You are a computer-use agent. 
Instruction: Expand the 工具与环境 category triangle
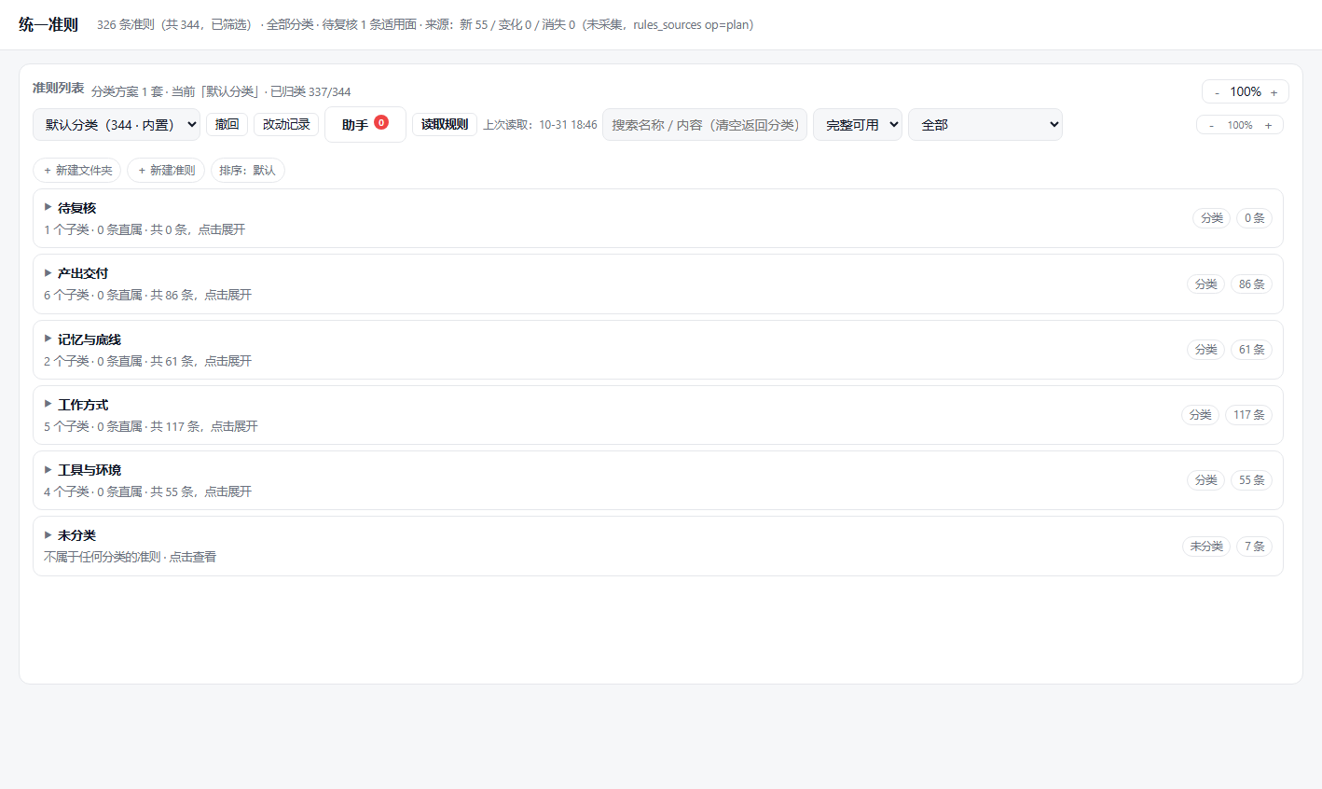pyautogui.click(x=48, y=469)
